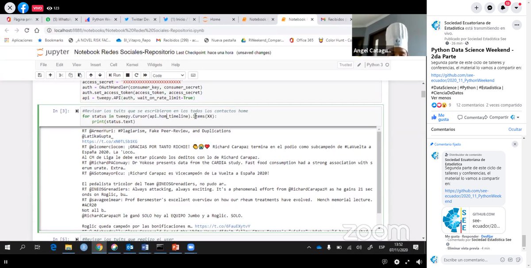Paste cells below in Jupyter toolbar

[80, 75]
